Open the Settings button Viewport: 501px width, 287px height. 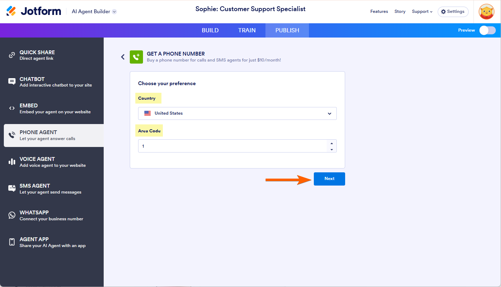tap(453, 11)
